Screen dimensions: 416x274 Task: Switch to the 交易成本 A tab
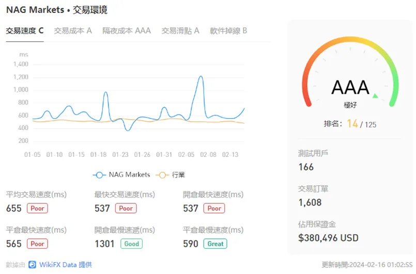coord(73,31)
